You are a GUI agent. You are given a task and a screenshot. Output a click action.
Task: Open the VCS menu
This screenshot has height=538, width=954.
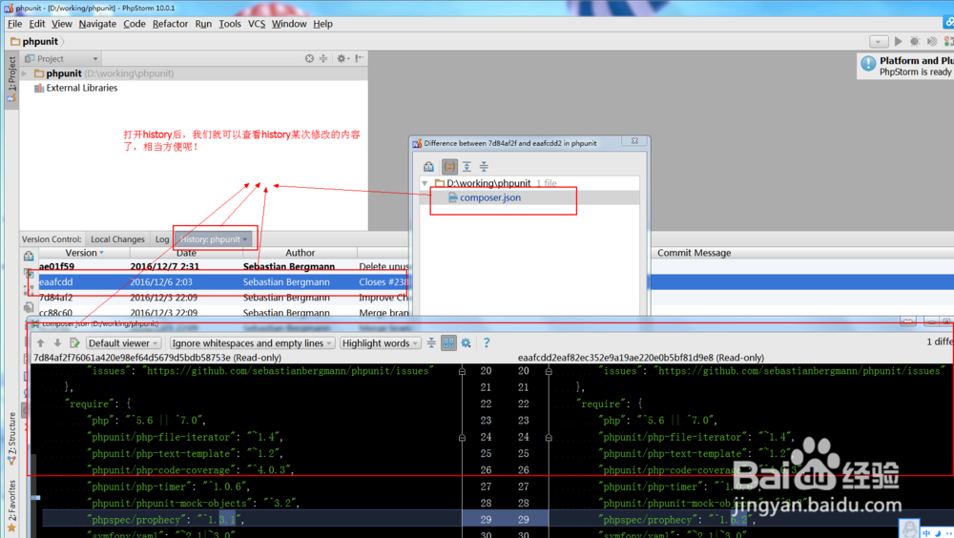(x=256, y=24)
